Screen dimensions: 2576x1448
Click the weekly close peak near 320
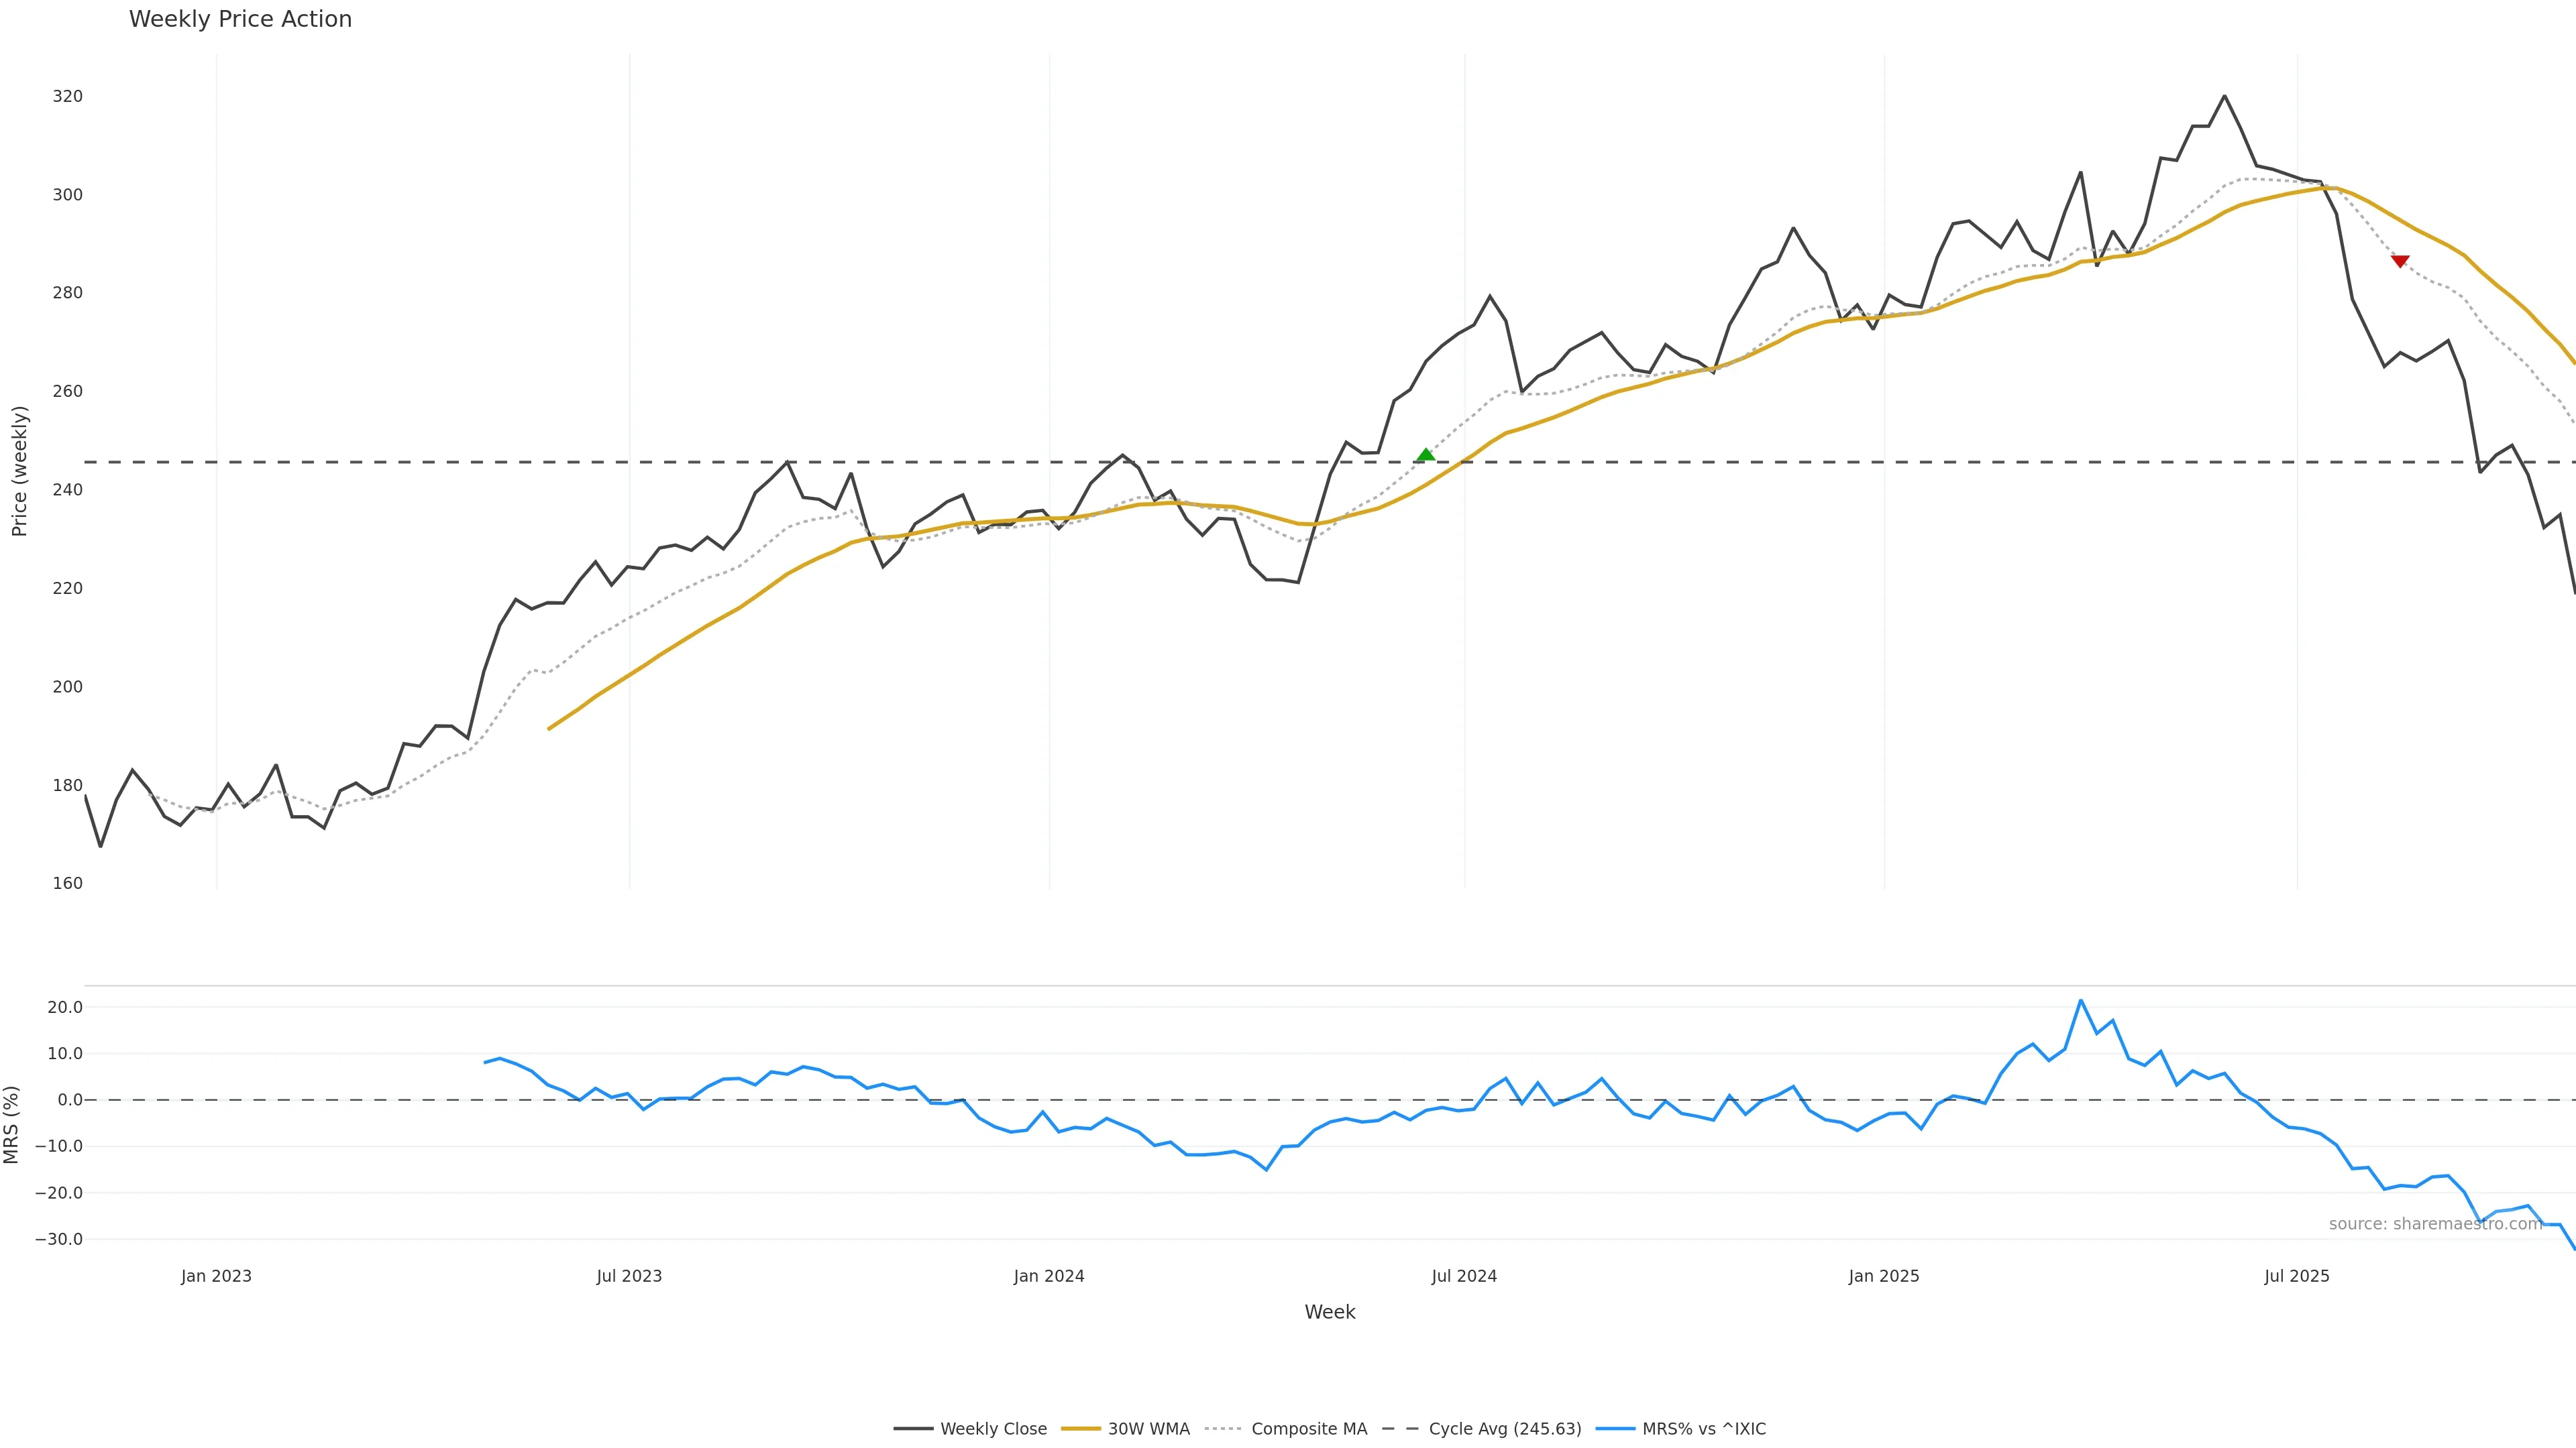click(x=2224, y=96)
